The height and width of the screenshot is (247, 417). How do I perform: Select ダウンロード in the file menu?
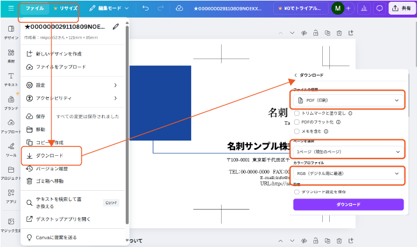(73, 156)
